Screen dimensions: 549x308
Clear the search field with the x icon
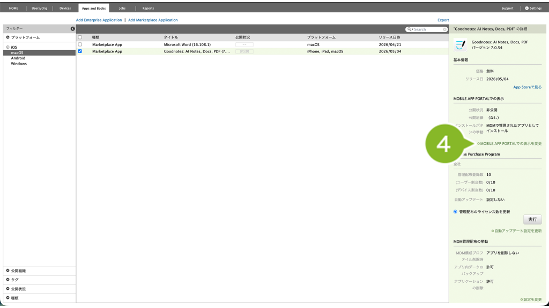pyautogui.click(x=444, y=29)
